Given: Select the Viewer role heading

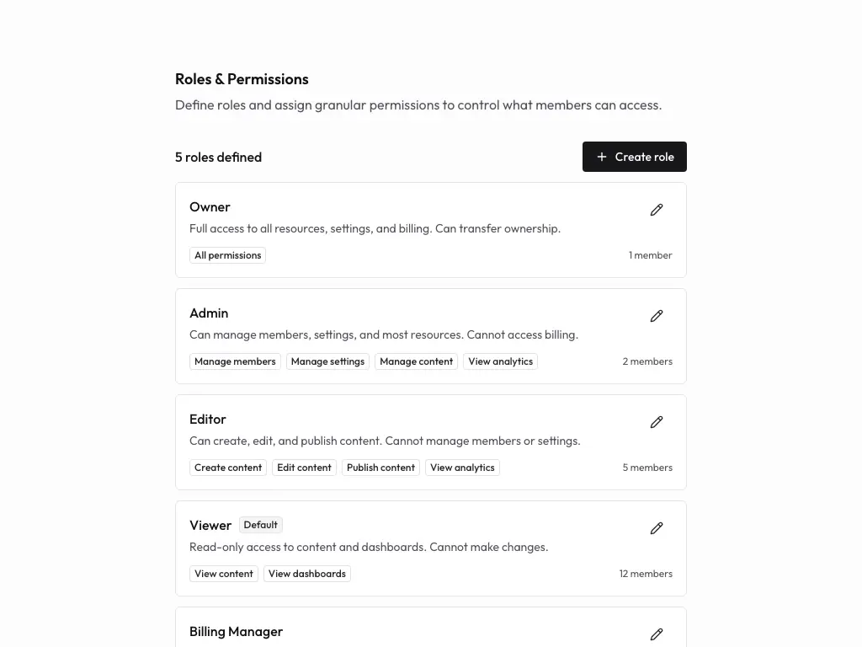Looking at the screenshot, I should [x=210, y=525].
